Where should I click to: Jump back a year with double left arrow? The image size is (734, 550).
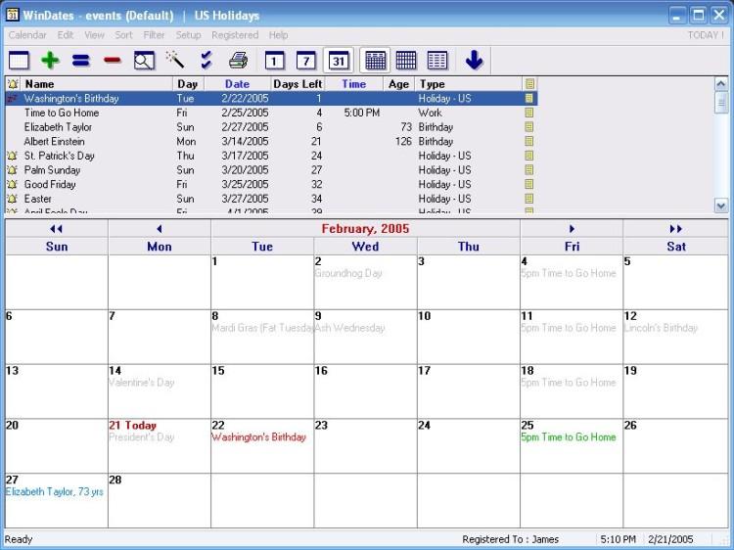pyautogui.click(x=56, y=229)
